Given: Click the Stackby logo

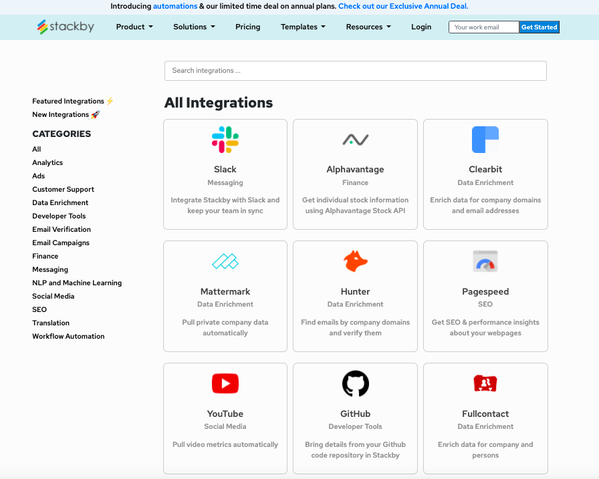Looking at the screenshot, I should [x=66, y=27].
